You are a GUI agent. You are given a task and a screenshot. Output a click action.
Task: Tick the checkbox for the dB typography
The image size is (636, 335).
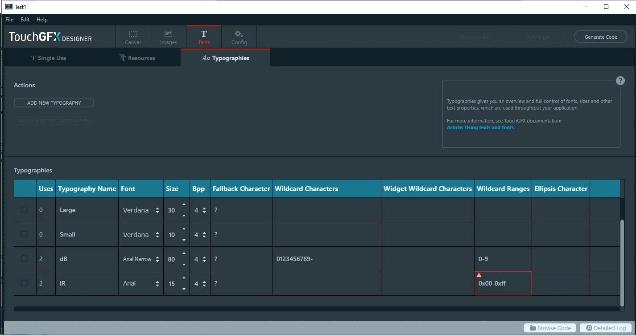(25, 259)
